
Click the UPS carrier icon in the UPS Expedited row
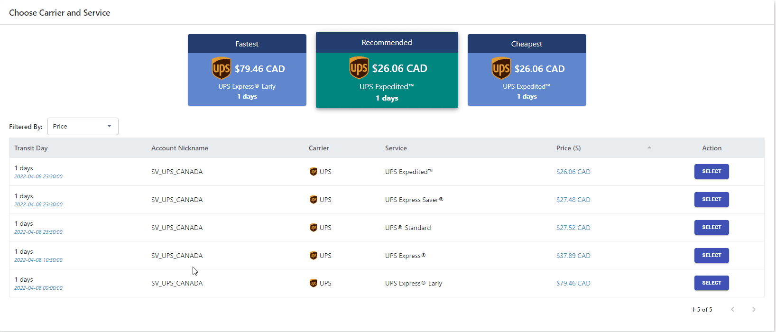[x=313, y=172]
